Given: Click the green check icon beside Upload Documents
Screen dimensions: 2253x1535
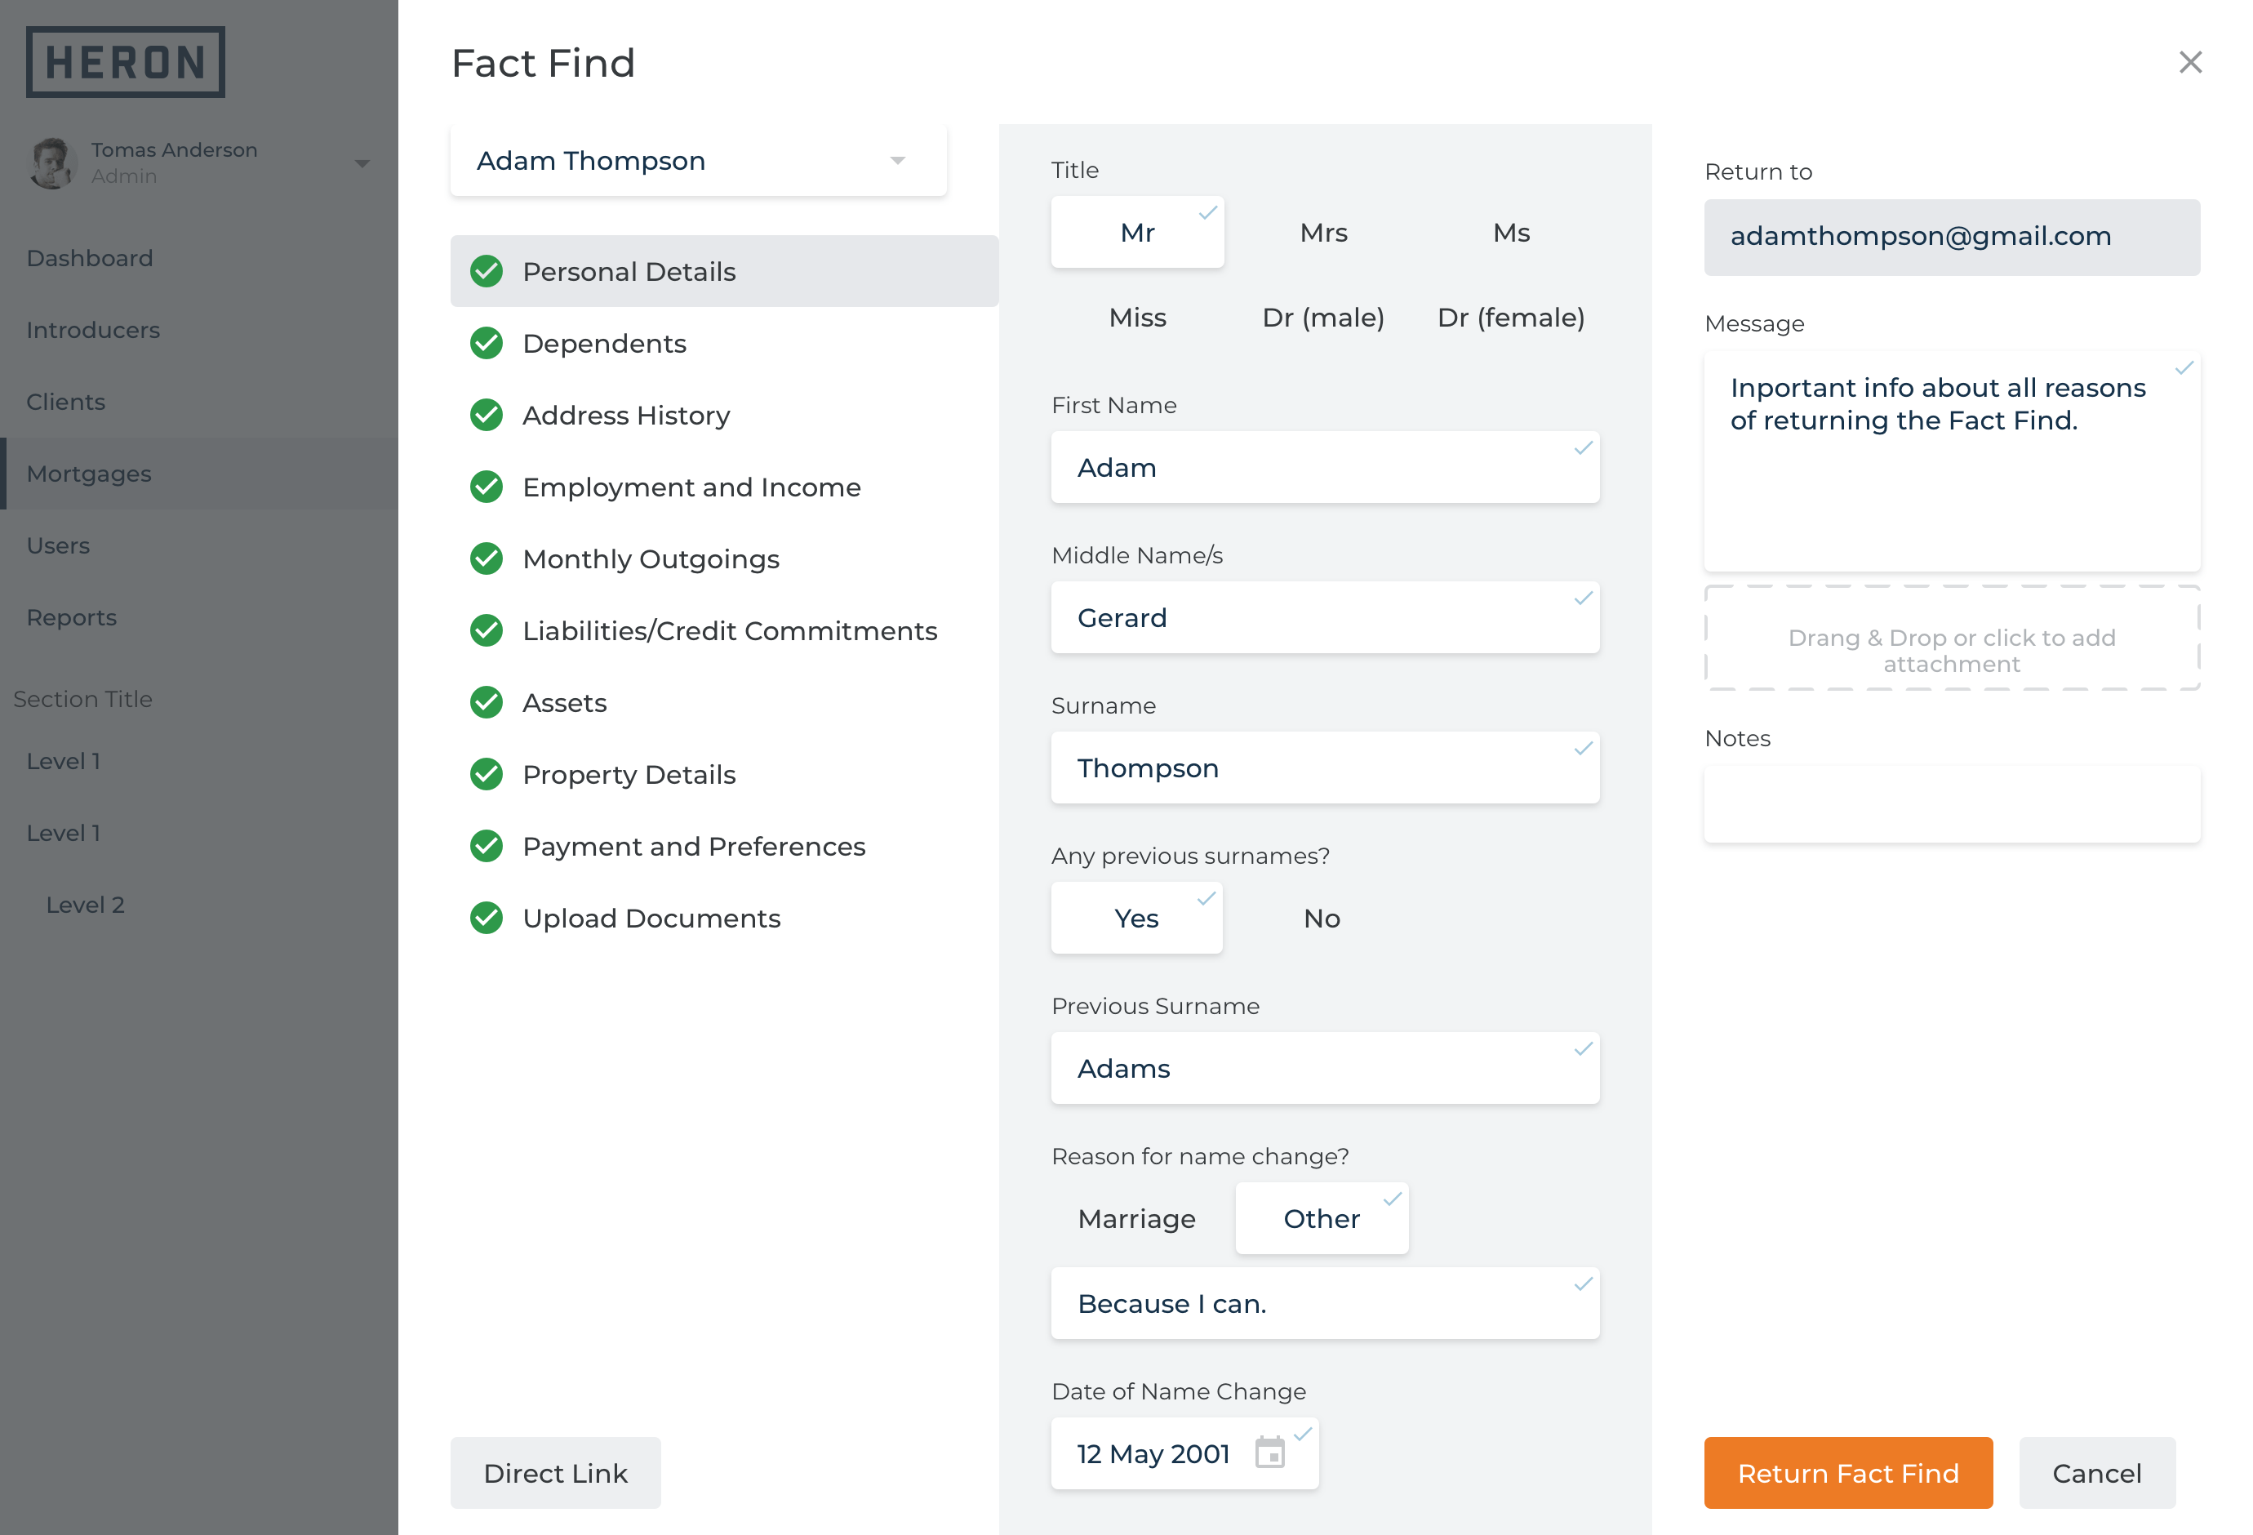Looking at the screenshot, I should (x=487, y=917).
